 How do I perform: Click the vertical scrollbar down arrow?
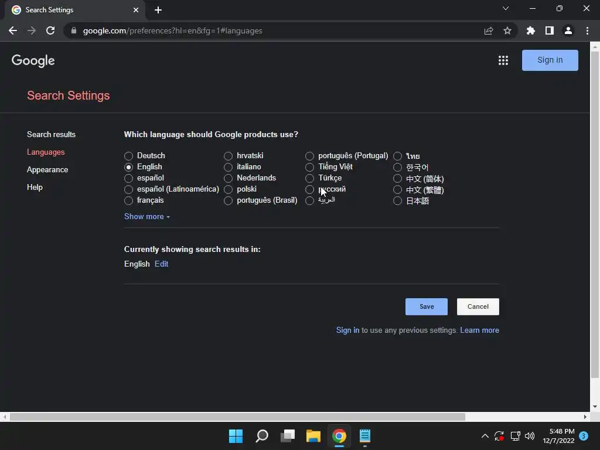tap(595, 407)
